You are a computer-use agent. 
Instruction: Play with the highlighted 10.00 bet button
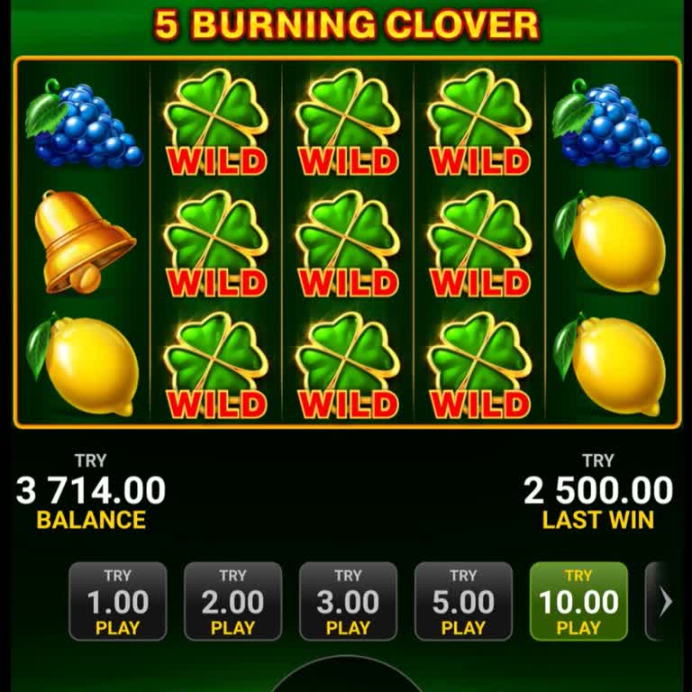click(578, 601)
